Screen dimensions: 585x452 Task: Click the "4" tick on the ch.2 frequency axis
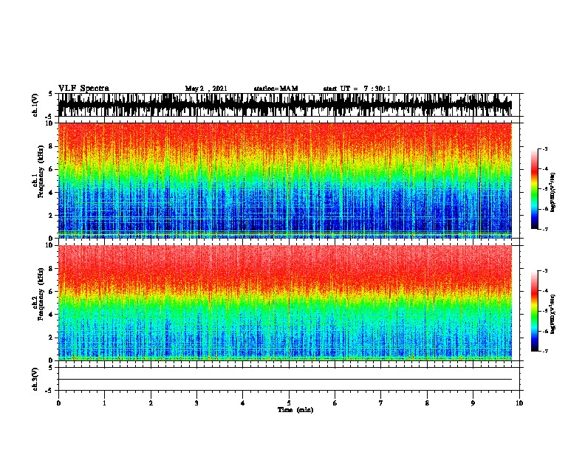click(x=52, y=315)
